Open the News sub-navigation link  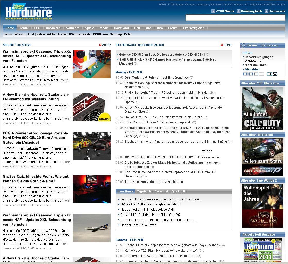tap(9, 34)
